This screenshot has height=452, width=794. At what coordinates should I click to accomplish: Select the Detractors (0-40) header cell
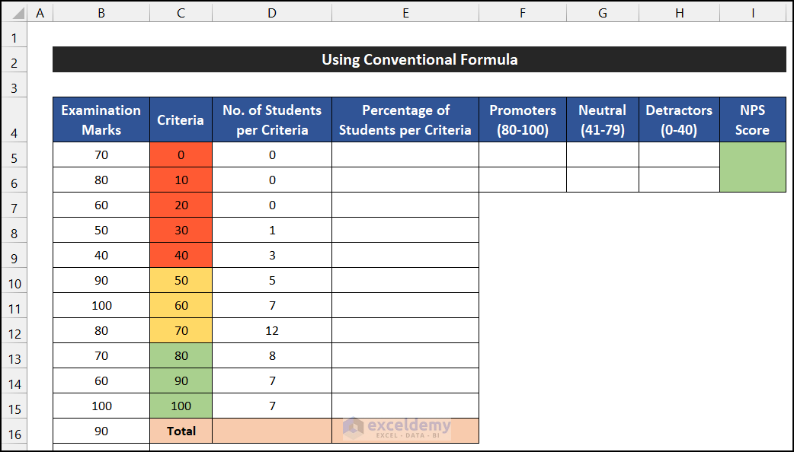point(679,120)
